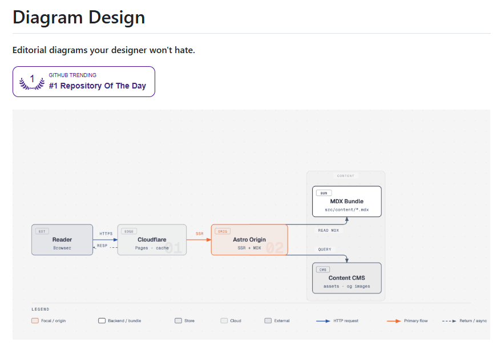Click the Cloud legend swatch
The image size is (501, 346).
pos(224,321)
